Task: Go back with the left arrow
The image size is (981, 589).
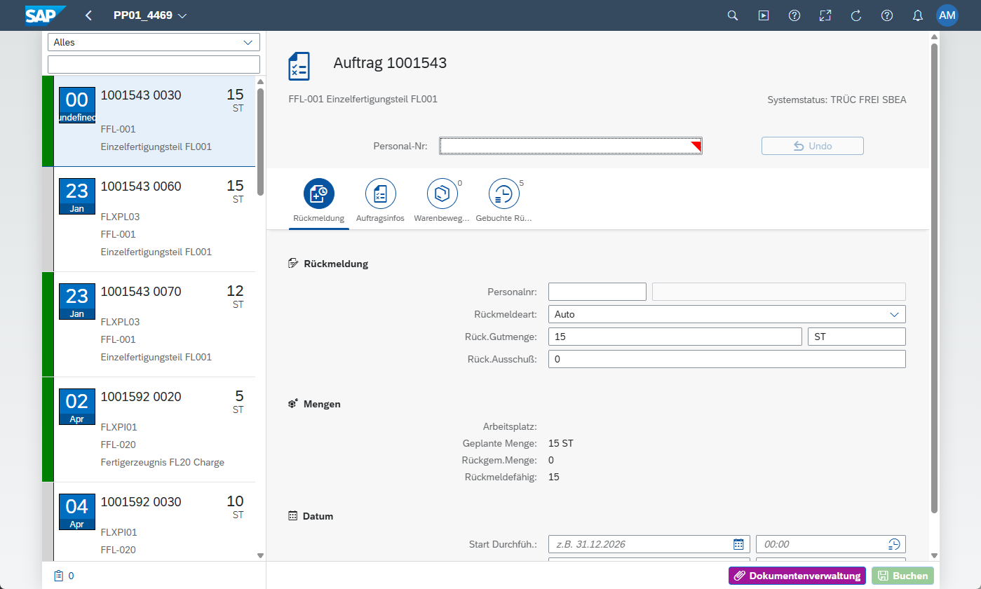Action: [x=88, y=15]
